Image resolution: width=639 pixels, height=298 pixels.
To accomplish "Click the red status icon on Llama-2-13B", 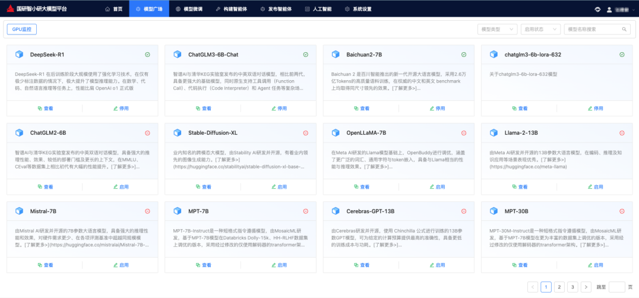I will click(x=622, y=133).
